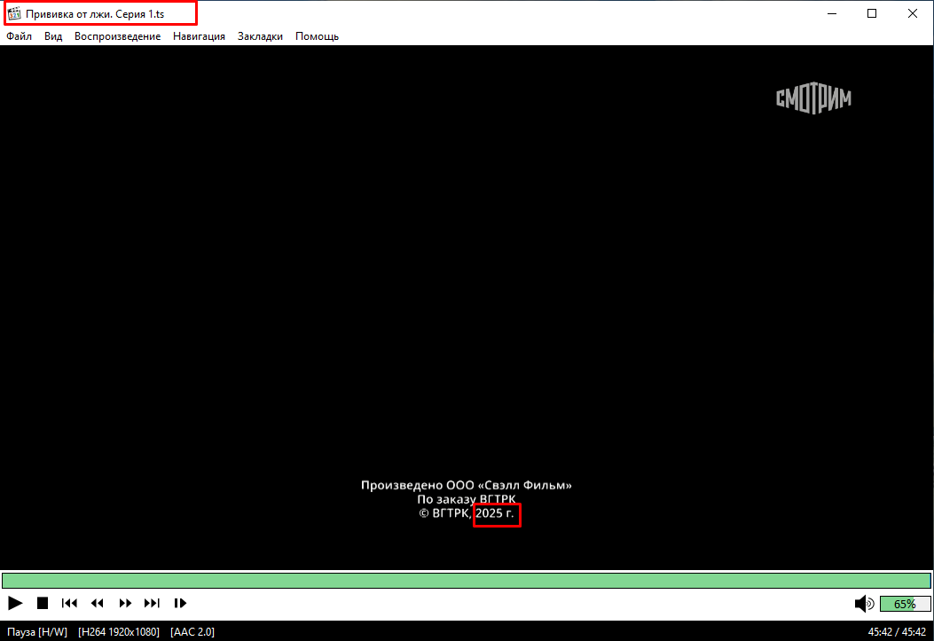The image size is (934, 641).
Task: Open the Вид menu
Action: tap(53, 36)
